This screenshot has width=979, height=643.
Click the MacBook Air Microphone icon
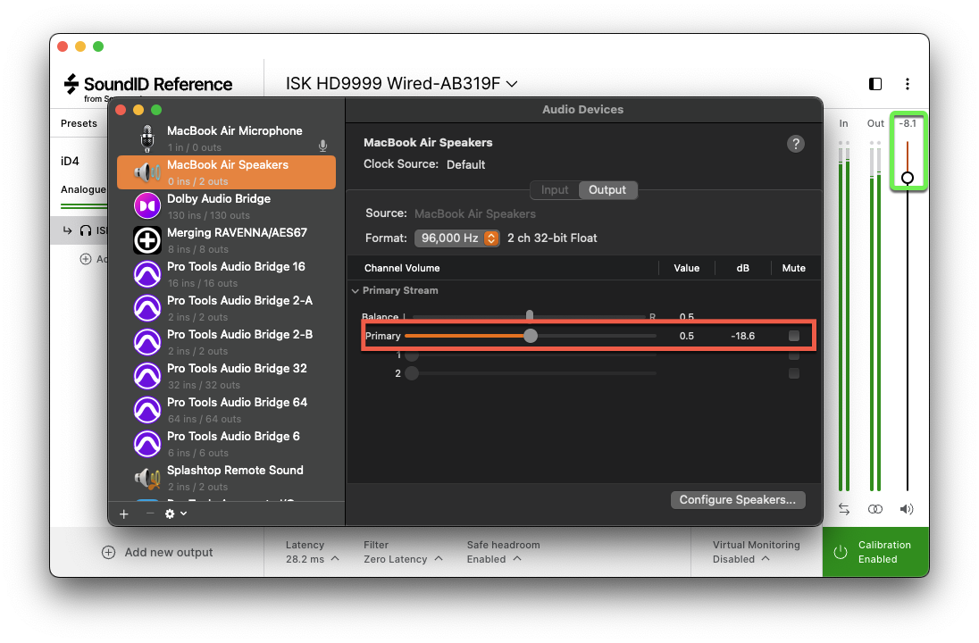click(x=147, y=138)
